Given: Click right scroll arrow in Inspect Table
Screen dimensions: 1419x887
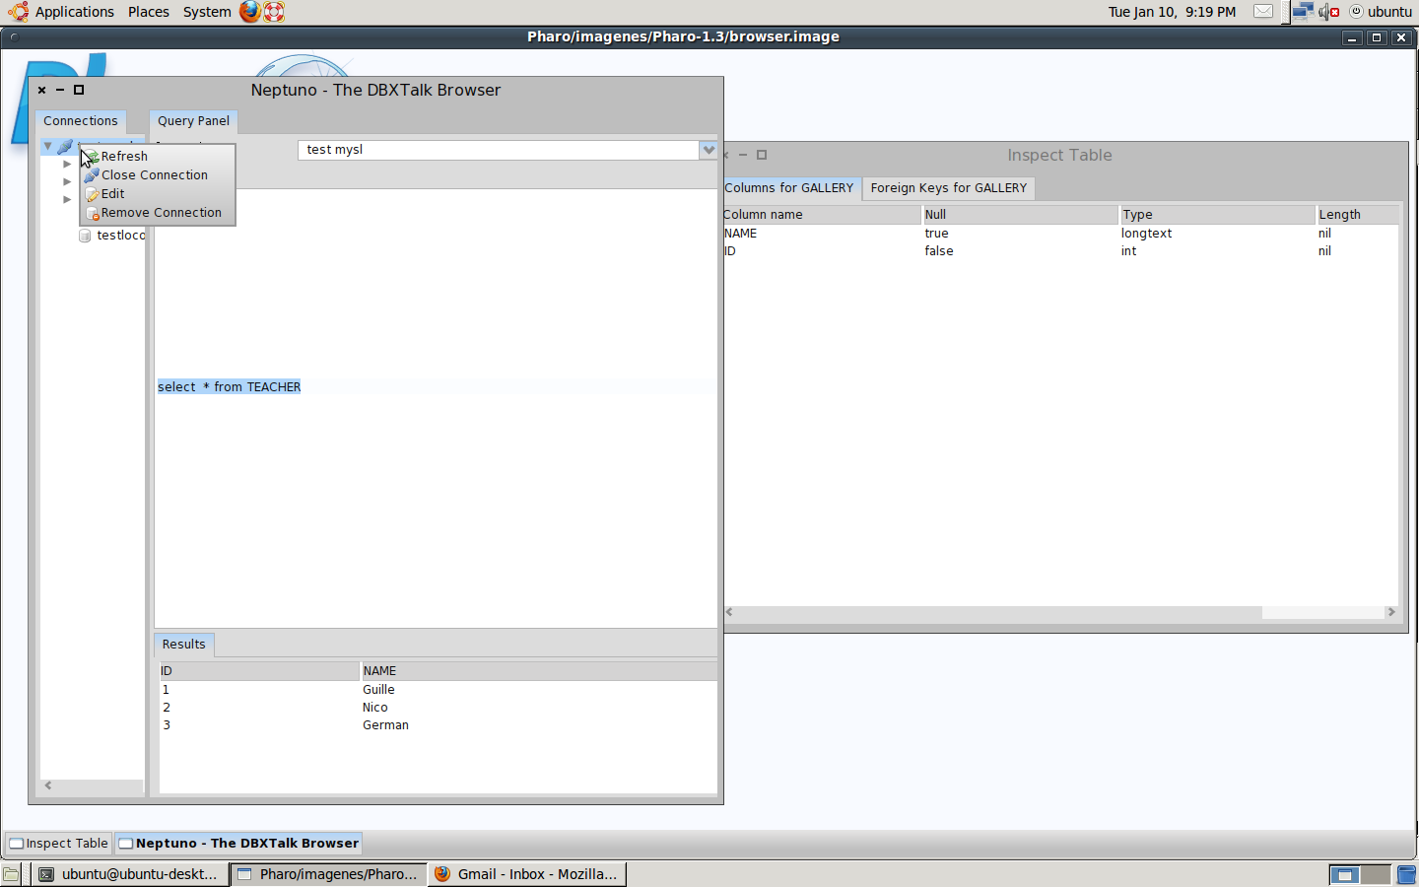Looking at the screenshot, I should [1391, 612].
